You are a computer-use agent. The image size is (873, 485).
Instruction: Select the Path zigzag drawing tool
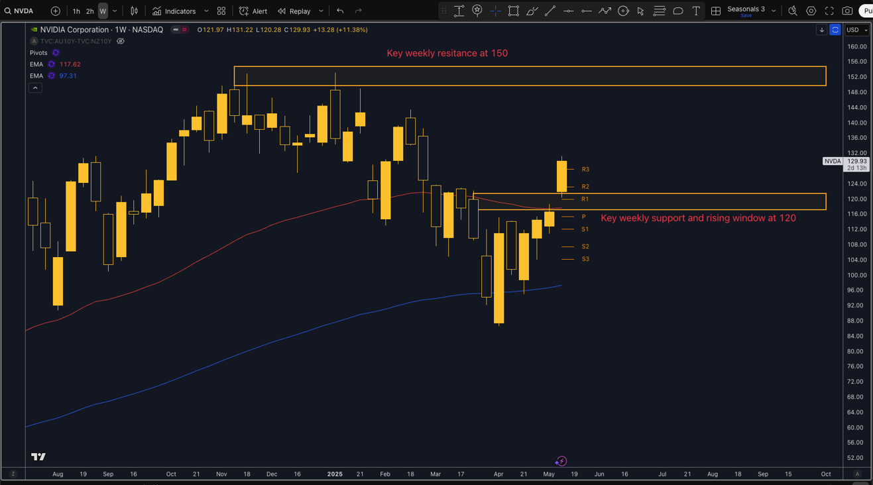pos(605,11)
